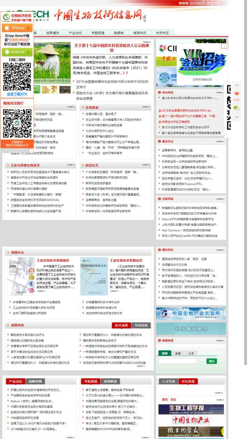The height and width of the screenshot is (439, 247).
Task: Open Nat Commun 淋巴结结构研究新突破 article
Action: pos(186,230)
